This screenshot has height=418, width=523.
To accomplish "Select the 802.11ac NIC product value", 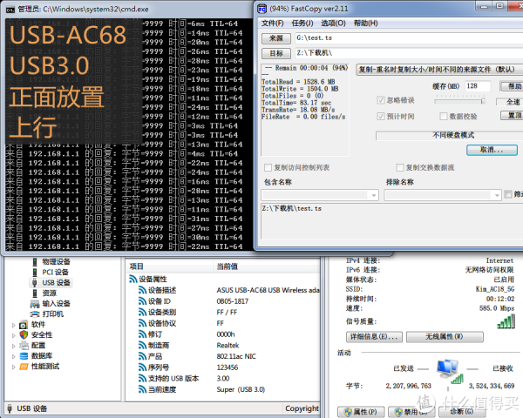I will [x=236, y=356].
